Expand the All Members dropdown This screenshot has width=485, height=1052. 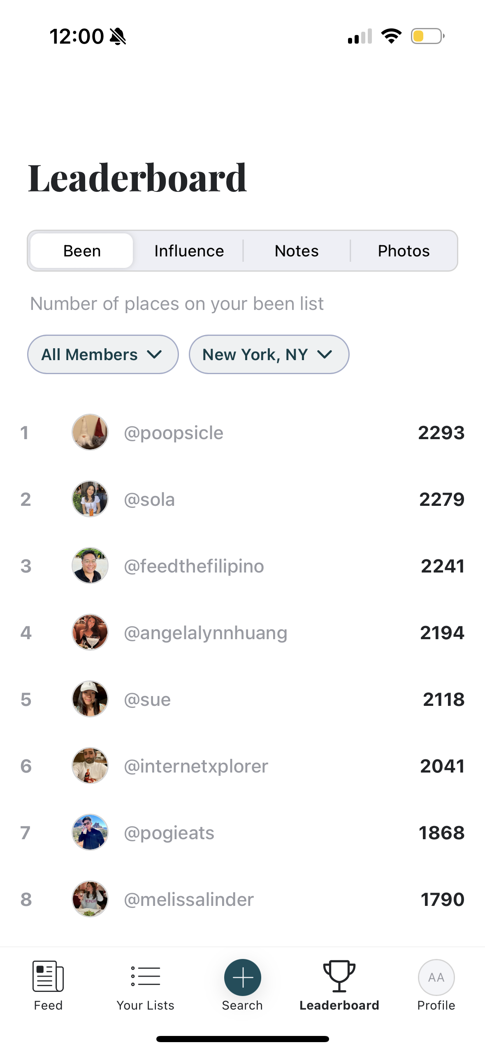click(x=103, y=354)
